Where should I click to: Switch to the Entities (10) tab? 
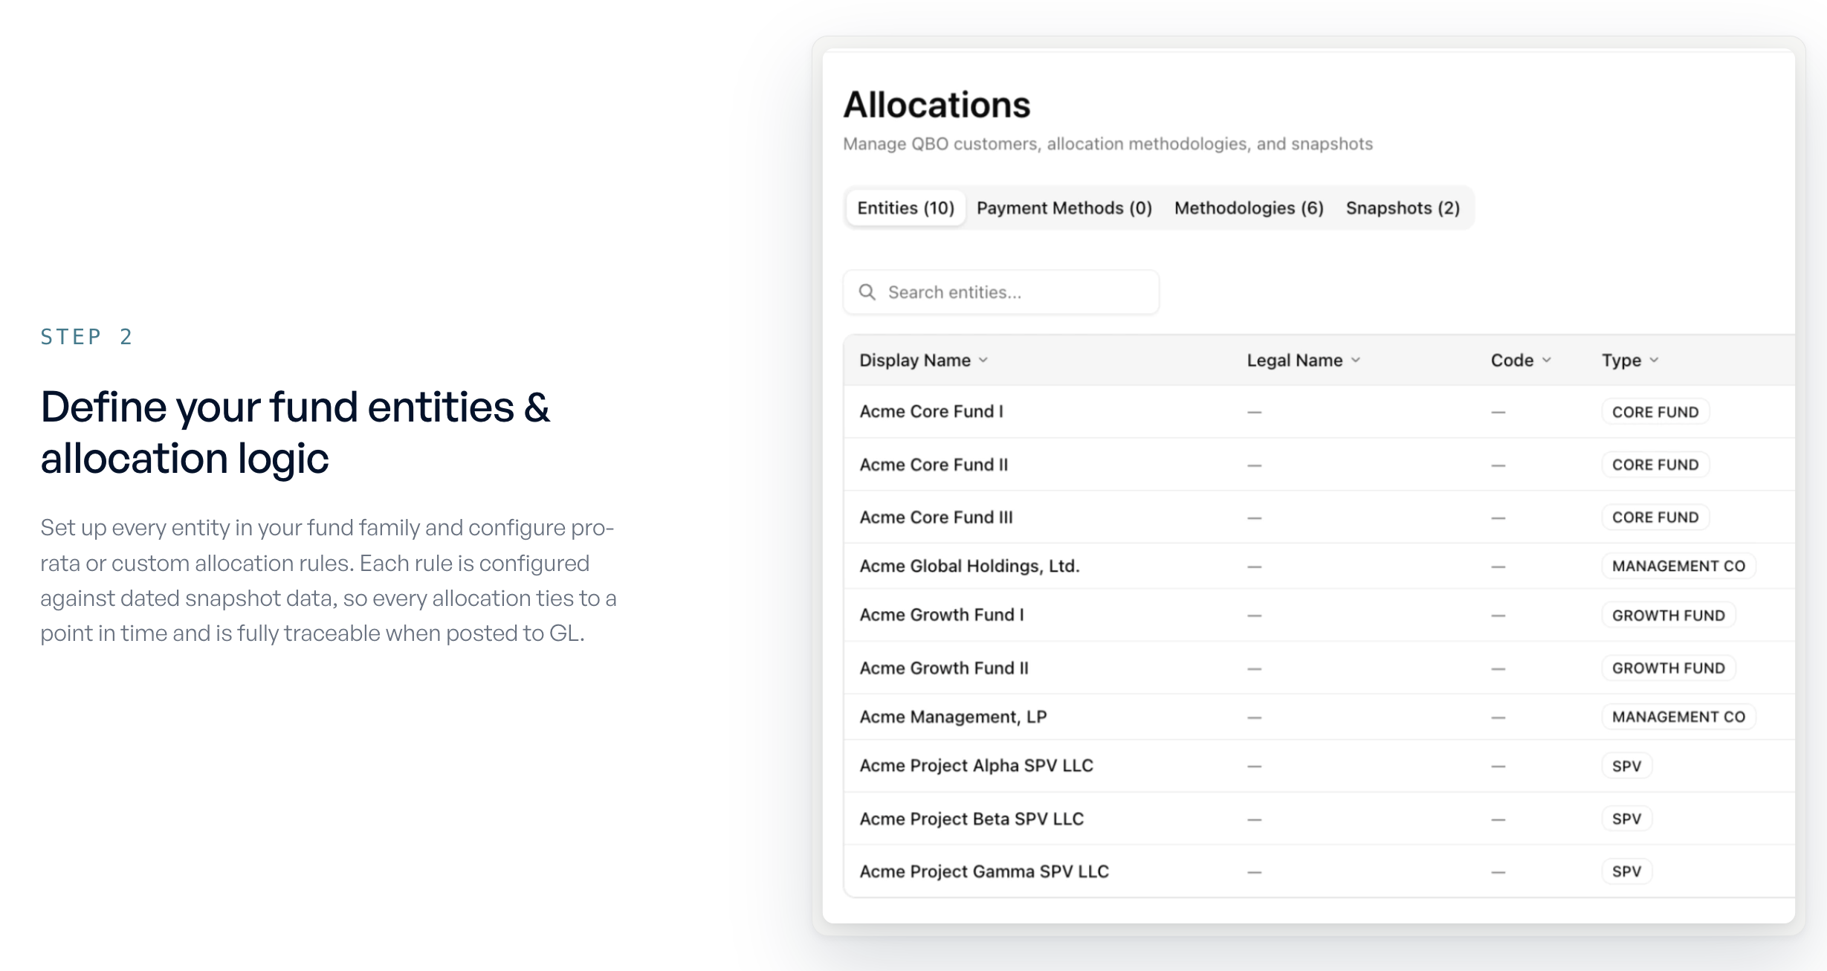pos(905,208)
